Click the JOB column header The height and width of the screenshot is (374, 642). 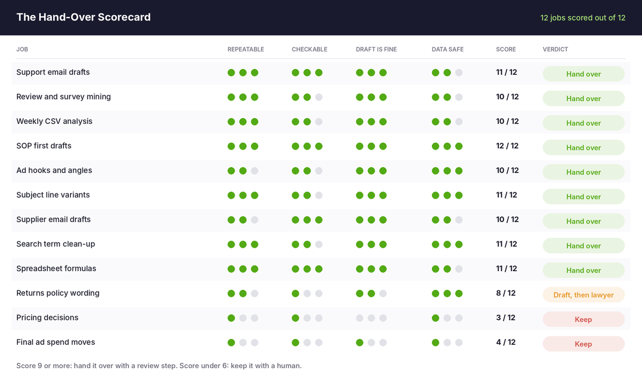22,49
